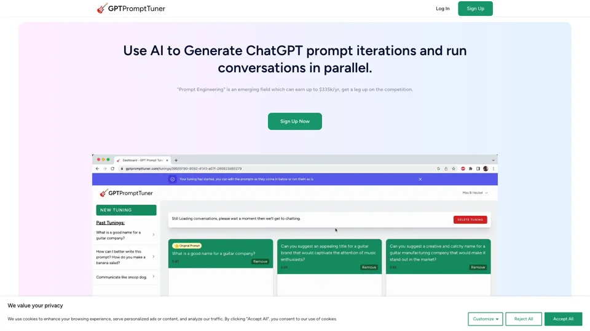Click the browser profile avatar icon
Screen dimensions: 590x331
[486, 169]
